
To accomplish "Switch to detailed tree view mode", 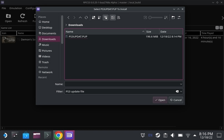I will [x=105, y=17].
